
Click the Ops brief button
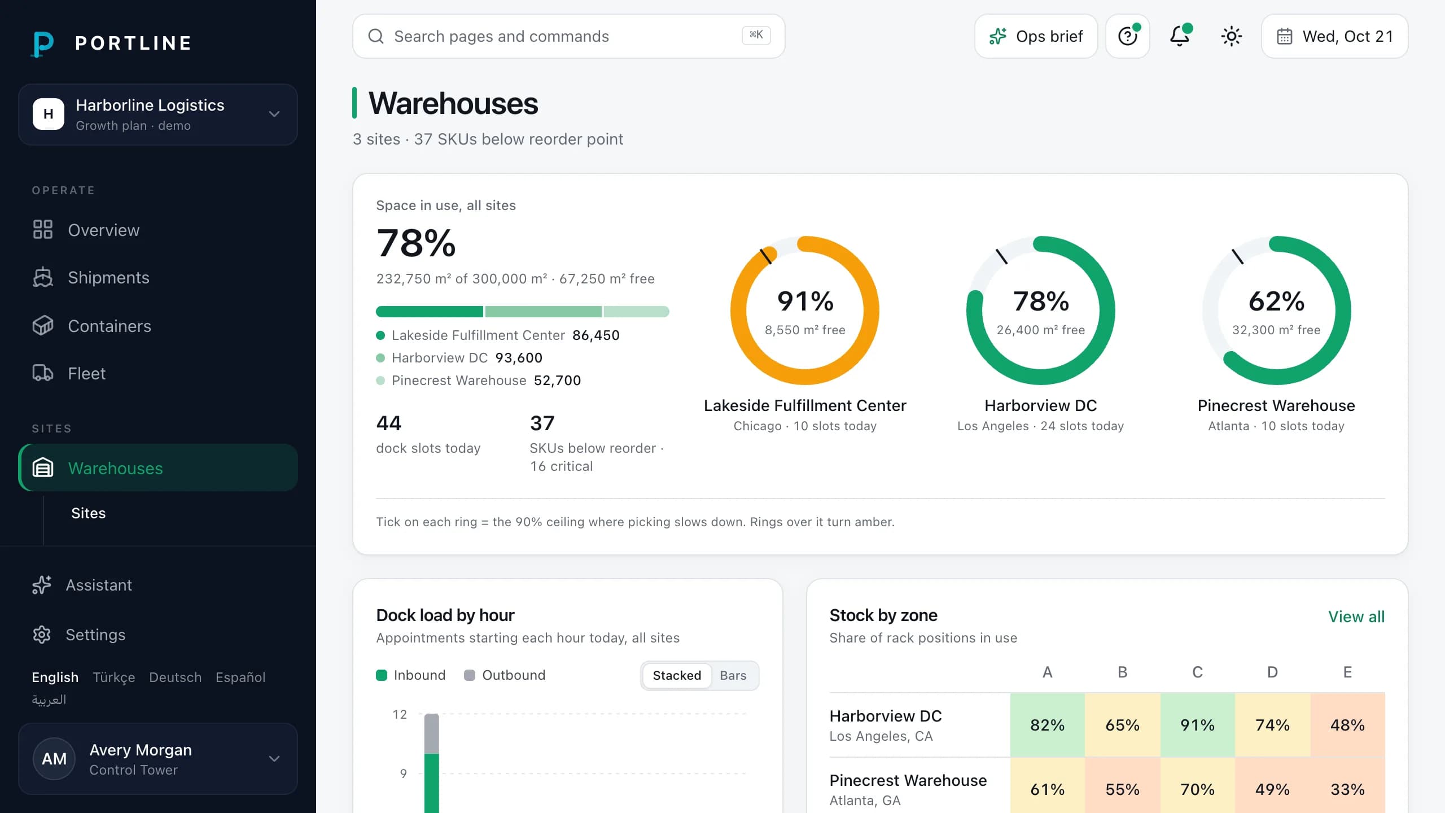(x=1036, y=36)
